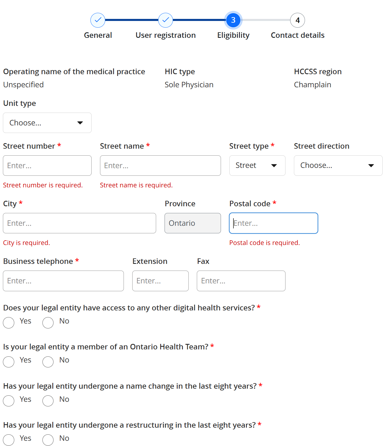This screenshot has width=389, height=446.
Task: Click the User registration checkmark icon
Action: (x=165, y=20)
